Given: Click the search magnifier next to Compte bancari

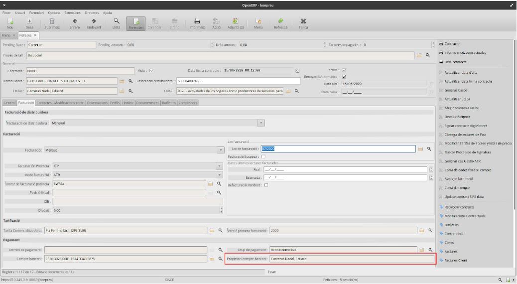Looking at the screenshot, I should [219, 259].
